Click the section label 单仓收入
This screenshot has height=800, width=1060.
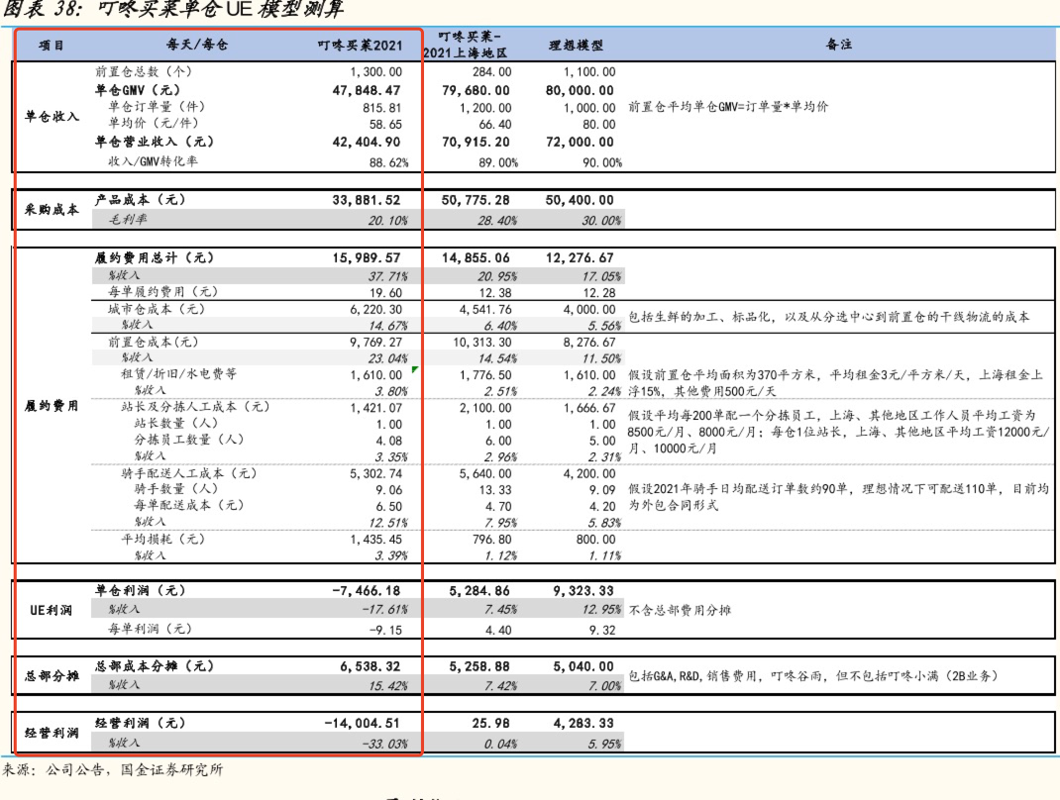53,116
